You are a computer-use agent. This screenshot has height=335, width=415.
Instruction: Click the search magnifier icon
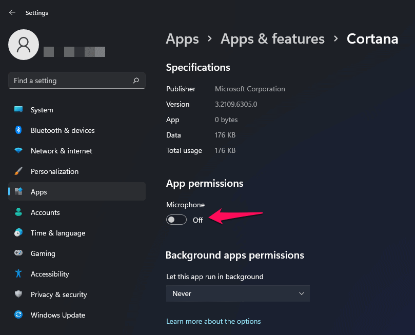pos(136,81)
